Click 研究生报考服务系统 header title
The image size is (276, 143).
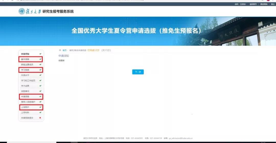(x=58, y=12)
